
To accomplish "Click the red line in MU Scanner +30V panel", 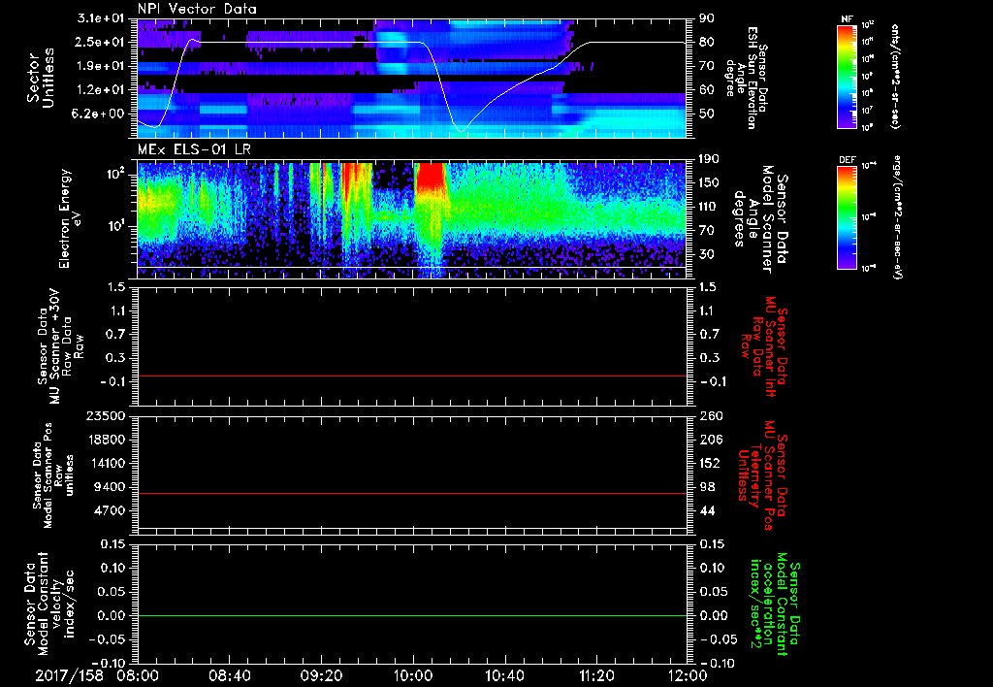I will coord(411,376).
